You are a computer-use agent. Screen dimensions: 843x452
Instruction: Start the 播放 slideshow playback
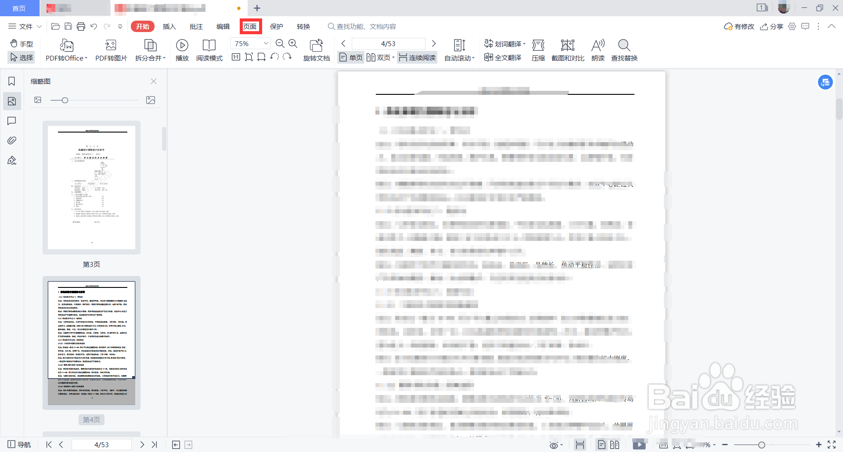[x=182, y=50]
